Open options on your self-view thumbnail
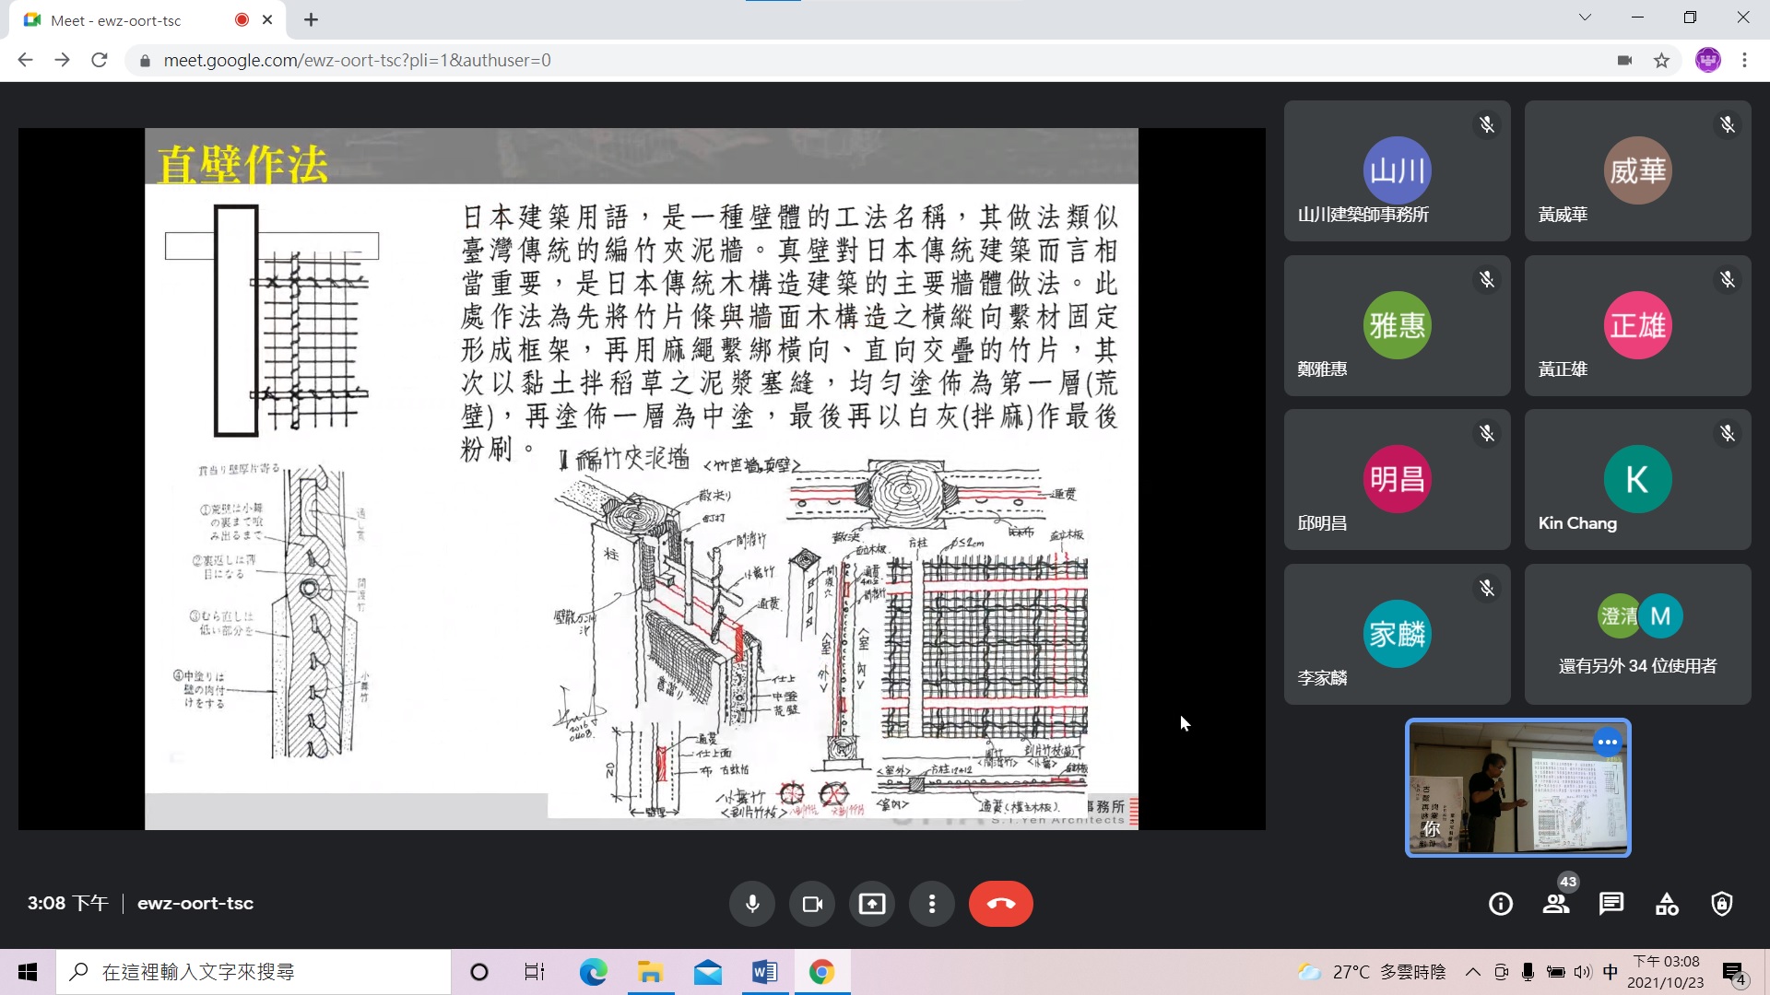Screen dimensions: 1770x995 point(1607,742)
